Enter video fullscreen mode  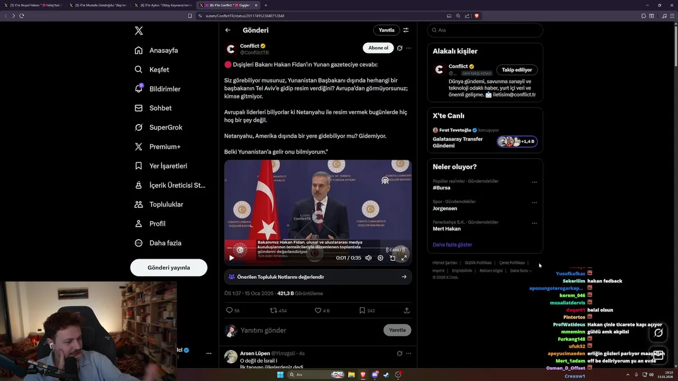[x=404, y=258]
